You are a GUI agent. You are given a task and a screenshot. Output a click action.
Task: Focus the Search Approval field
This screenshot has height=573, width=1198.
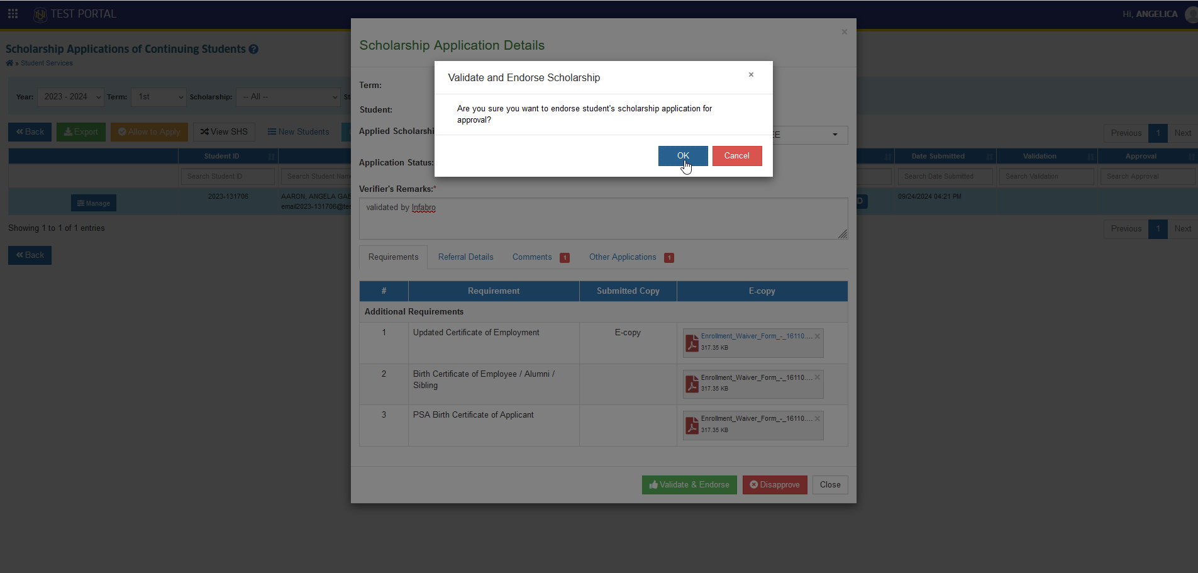[1148, 176]
